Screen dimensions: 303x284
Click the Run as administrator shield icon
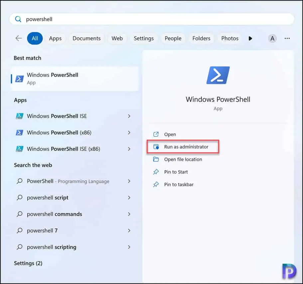(x=156, y=147)
